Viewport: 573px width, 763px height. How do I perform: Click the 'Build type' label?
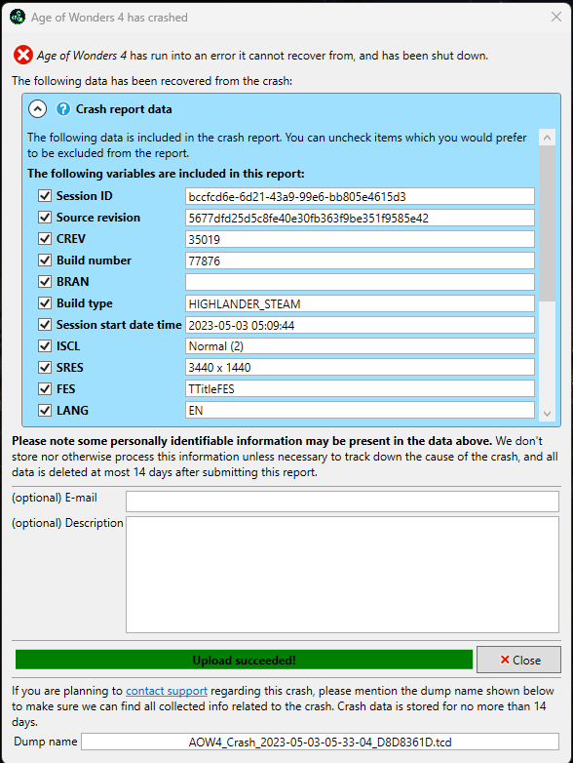click(84, 303)
